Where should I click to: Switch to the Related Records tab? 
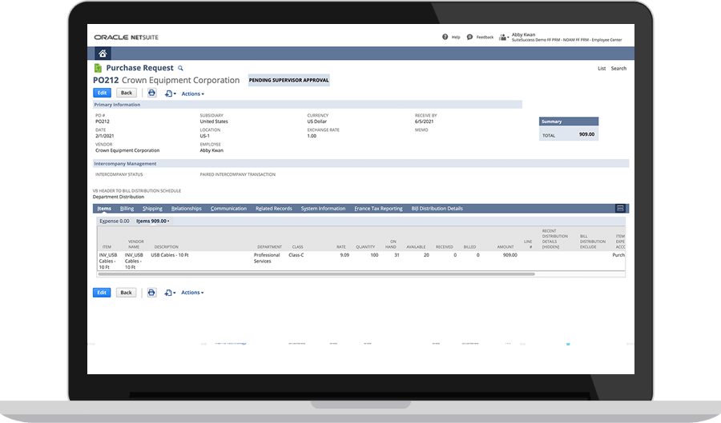pos(274,208)
